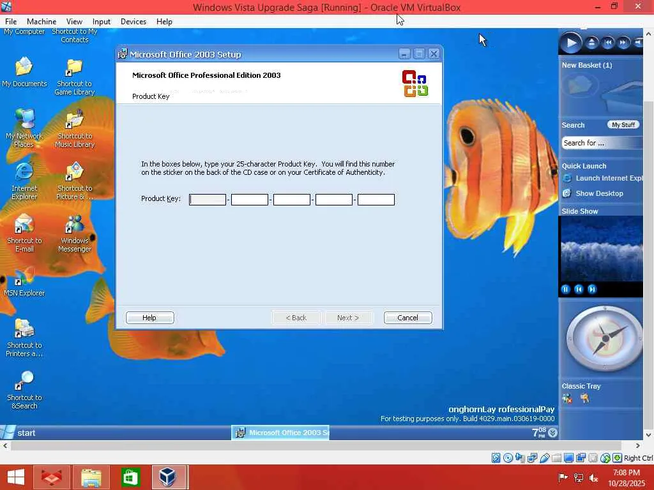
Task: Click VirtualBox network status icon
Action: (532, 458)
